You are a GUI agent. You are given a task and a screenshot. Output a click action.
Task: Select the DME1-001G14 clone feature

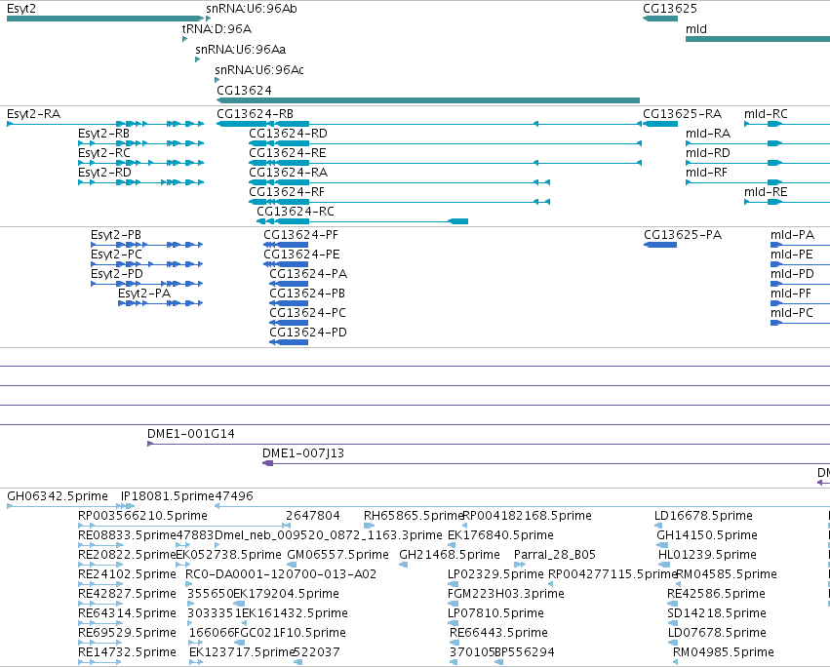point(489,444)
